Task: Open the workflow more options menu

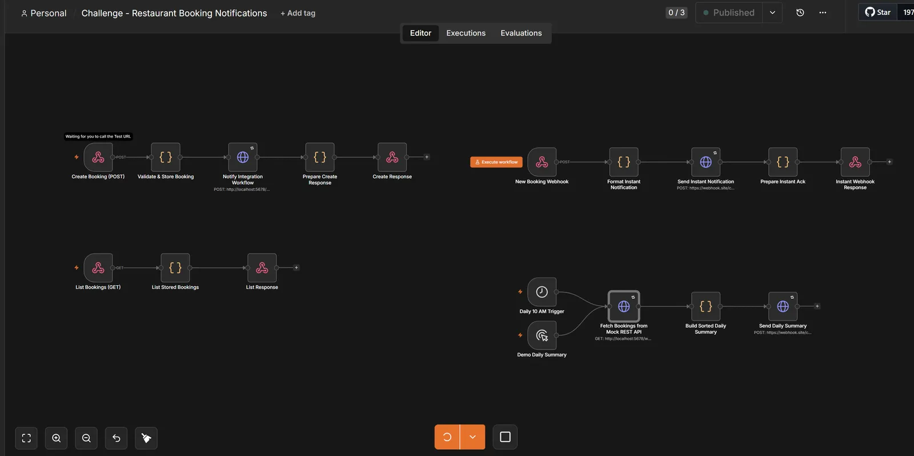Action: (x=823, y=13)
